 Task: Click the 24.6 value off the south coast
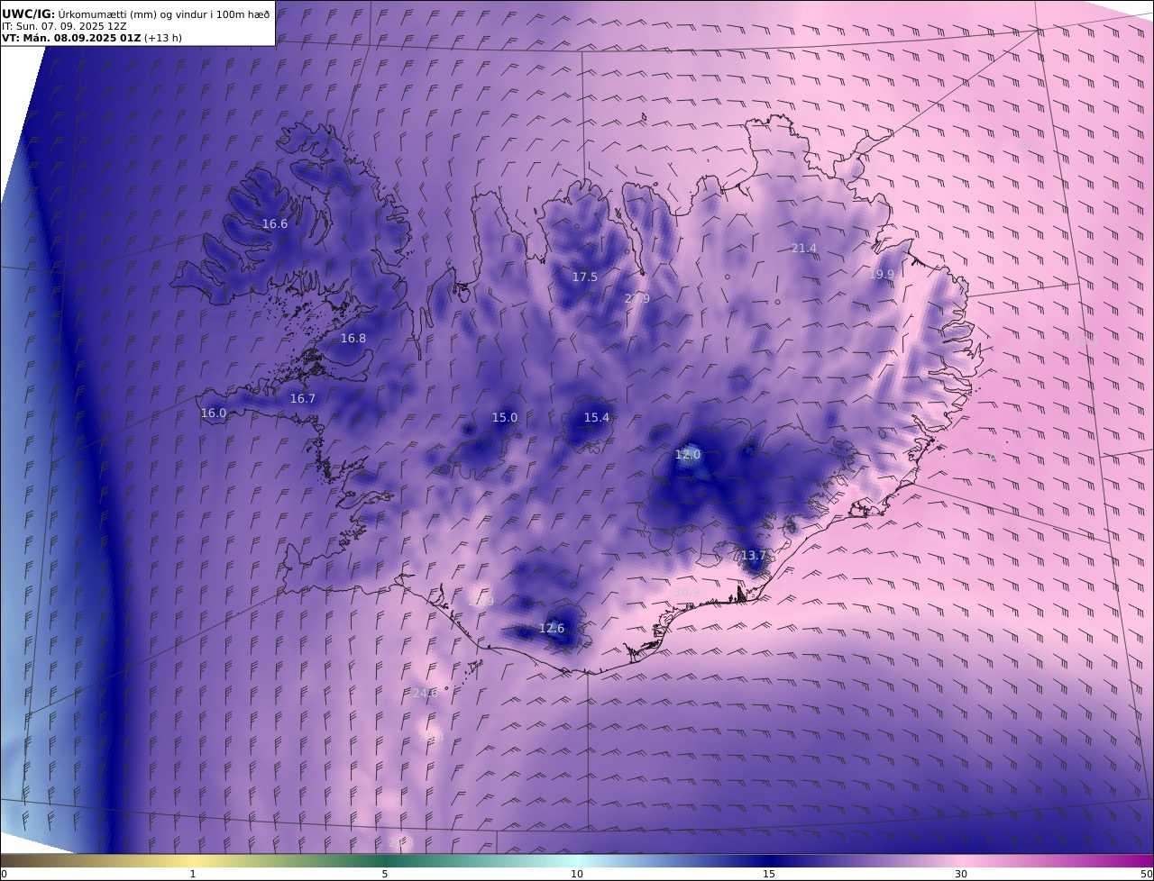(x=425, y=694)
